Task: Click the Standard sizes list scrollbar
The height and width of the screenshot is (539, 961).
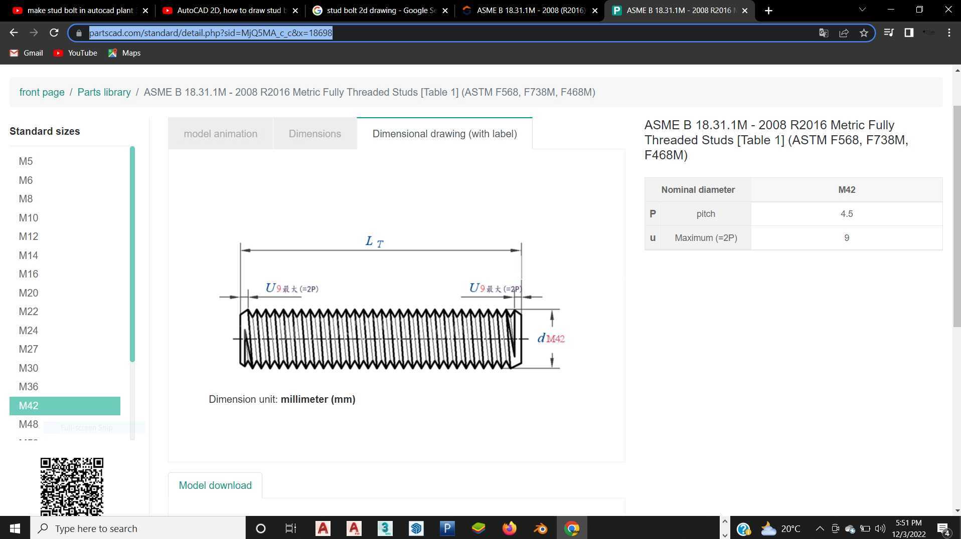Action: (x=132, y=254)
